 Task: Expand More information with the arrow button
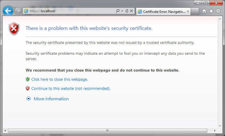29,99
